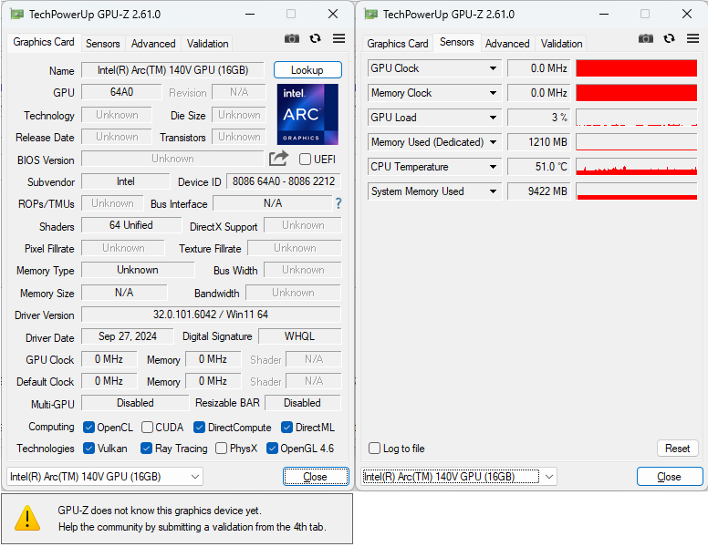The width and height of the screenshot is (708, 547).
Task: Open GPU selector dropdown in Sensors window
Action: (459, 477)
